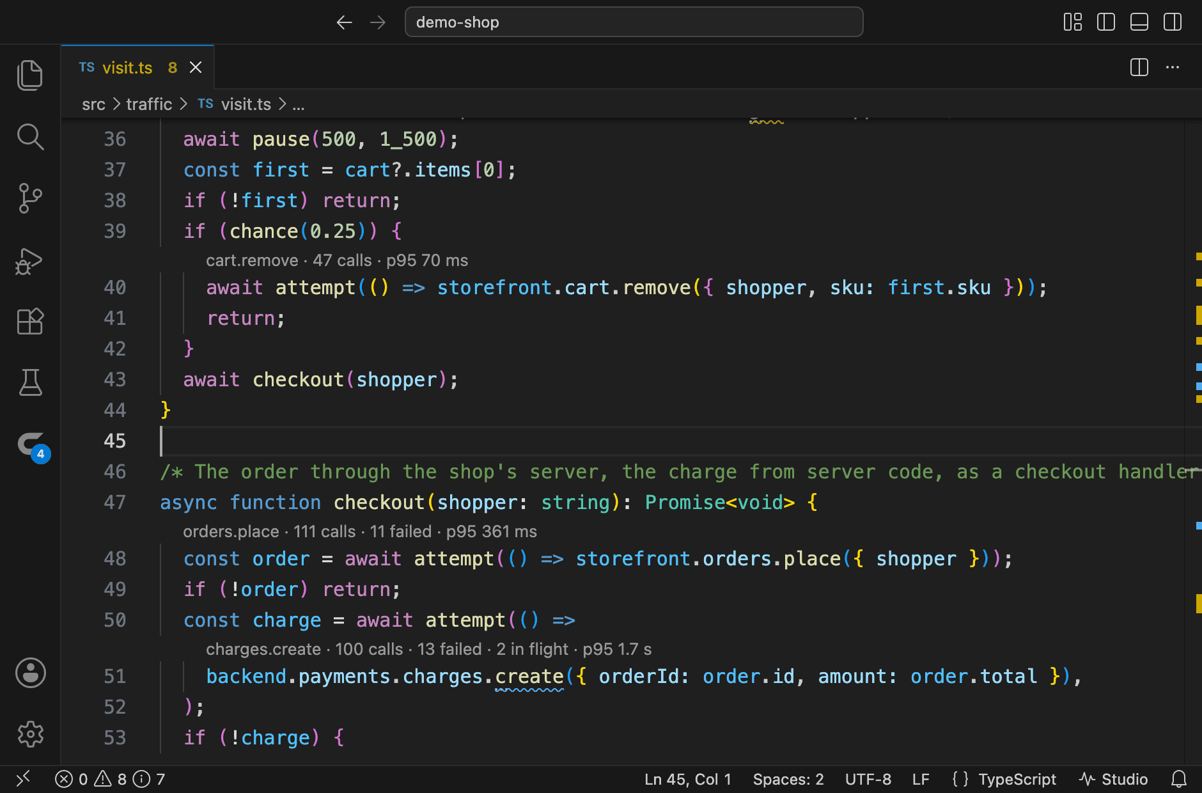Open the Testing flask view
1202x793 pixels.
30,382
